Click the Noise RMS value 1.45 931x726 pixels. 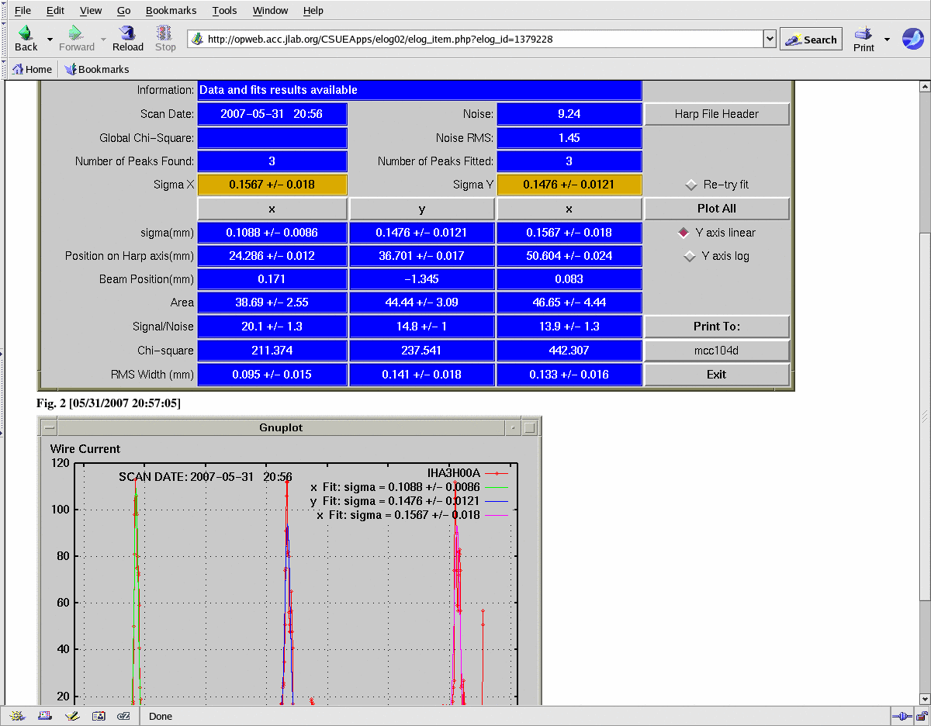point(569,138)
